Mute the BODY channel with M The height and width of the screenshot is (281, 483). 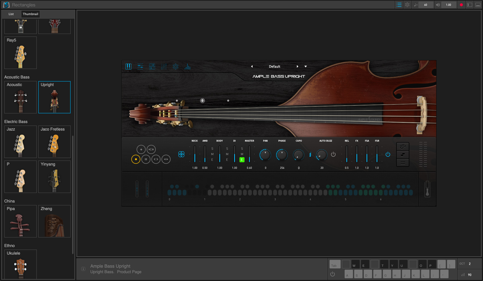click(212, 154)
